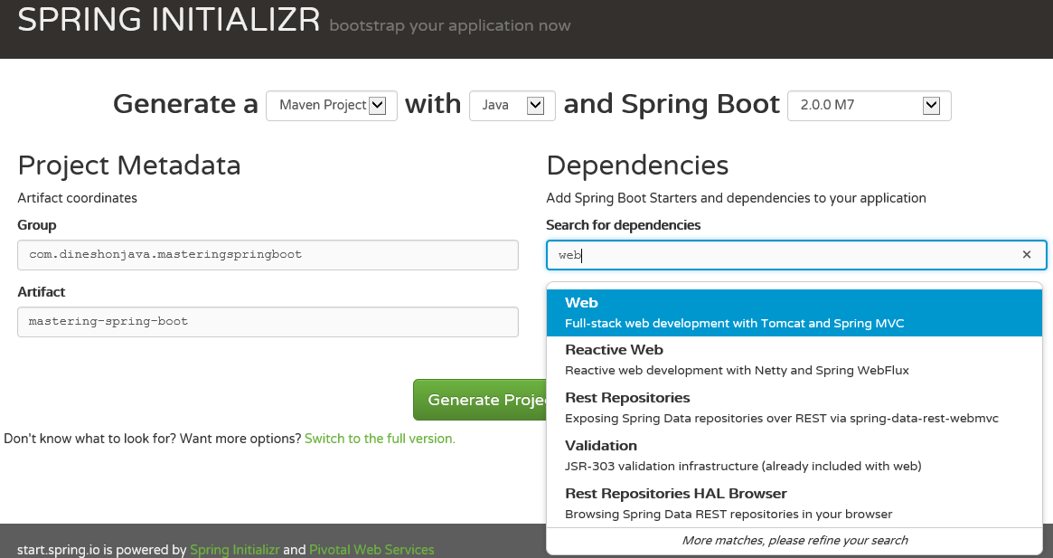The width and height of the screenshot is (1053, 558).
Task: Open the Spring Initializr footer link
Action: tap(234, 549)
